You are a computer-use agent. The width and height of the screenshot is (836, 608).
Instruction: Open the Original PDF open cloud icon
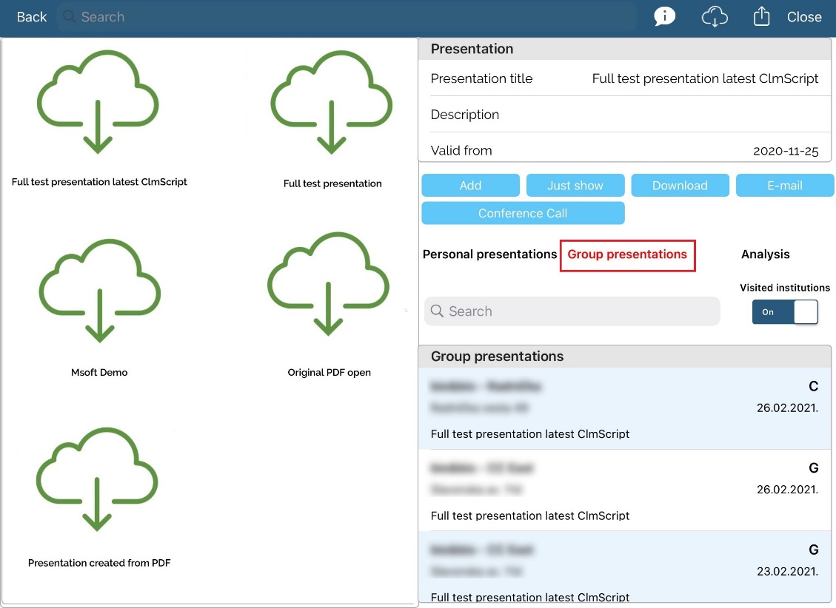point(329,287)
